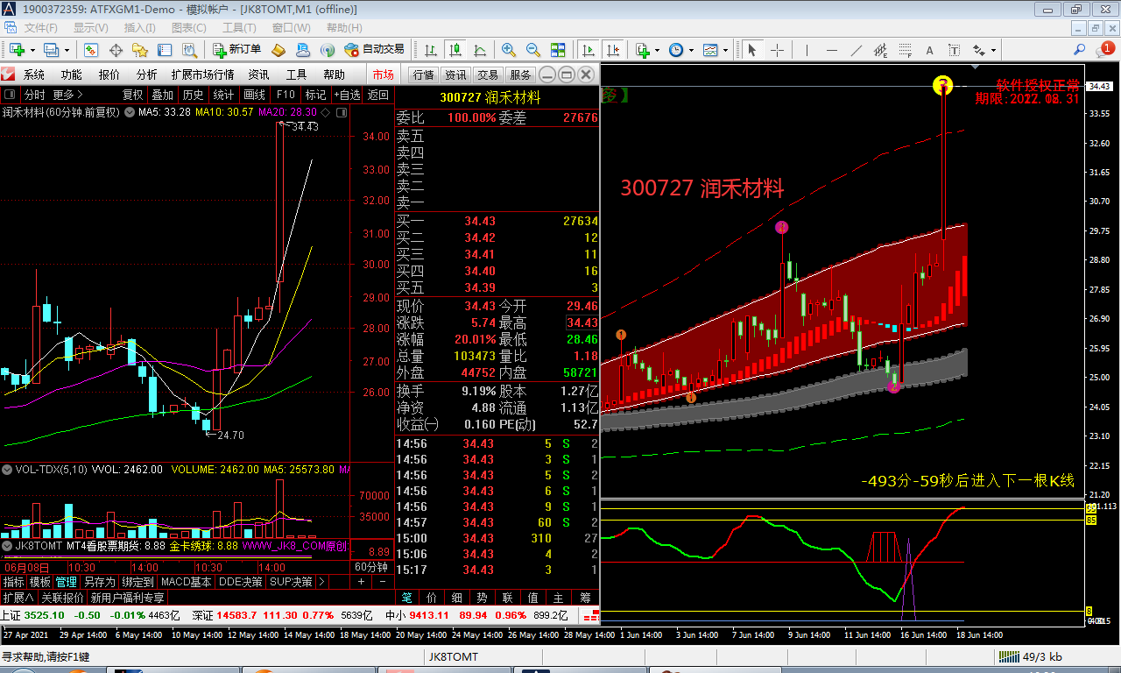Open the chart profiles icon

(x=51, y=50)
